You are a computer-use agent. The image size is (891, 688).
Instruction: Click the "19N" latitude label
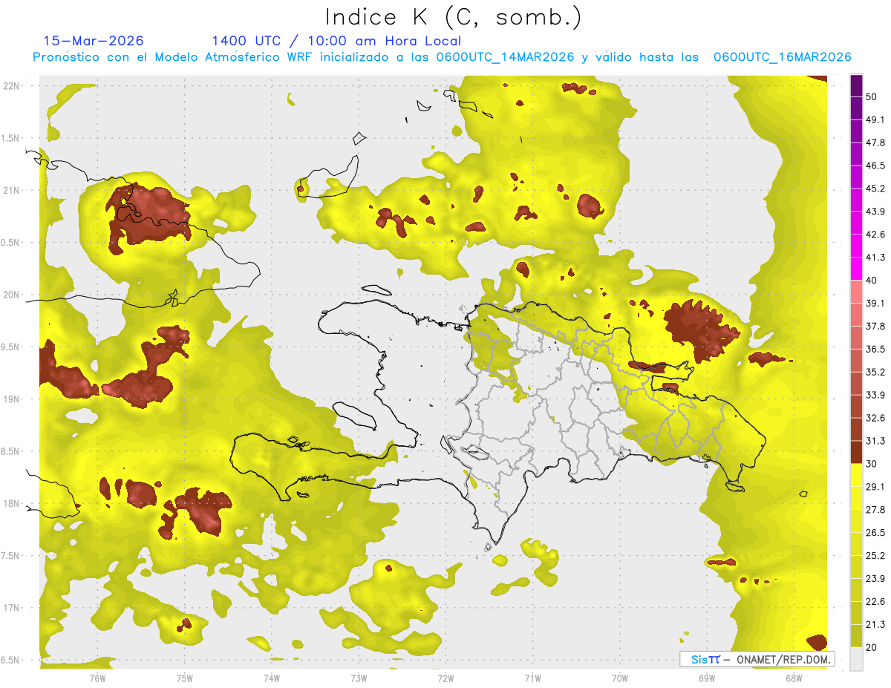(11, 399)
